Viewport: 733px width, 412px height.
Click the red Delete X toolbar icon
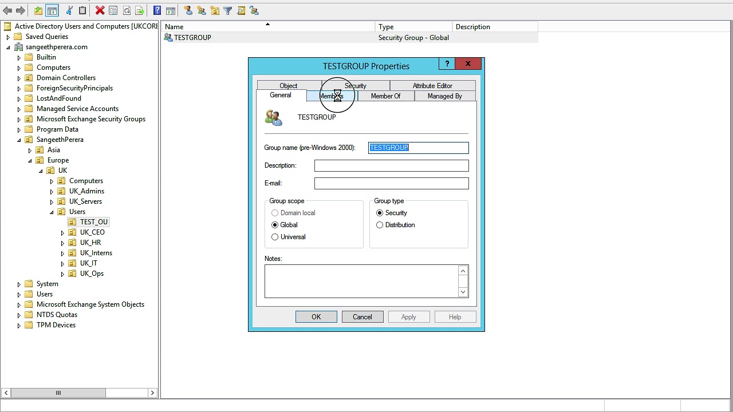click(100, 10)
